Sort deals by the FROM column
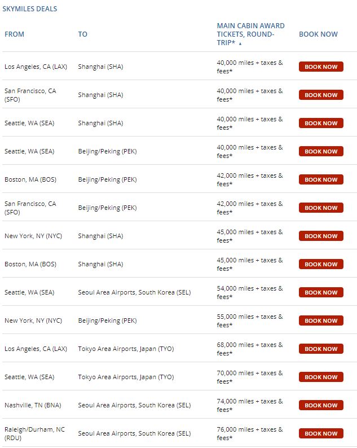Image resolution: width=357 pixels, height=448 pixels. click(x=15, y=34)
